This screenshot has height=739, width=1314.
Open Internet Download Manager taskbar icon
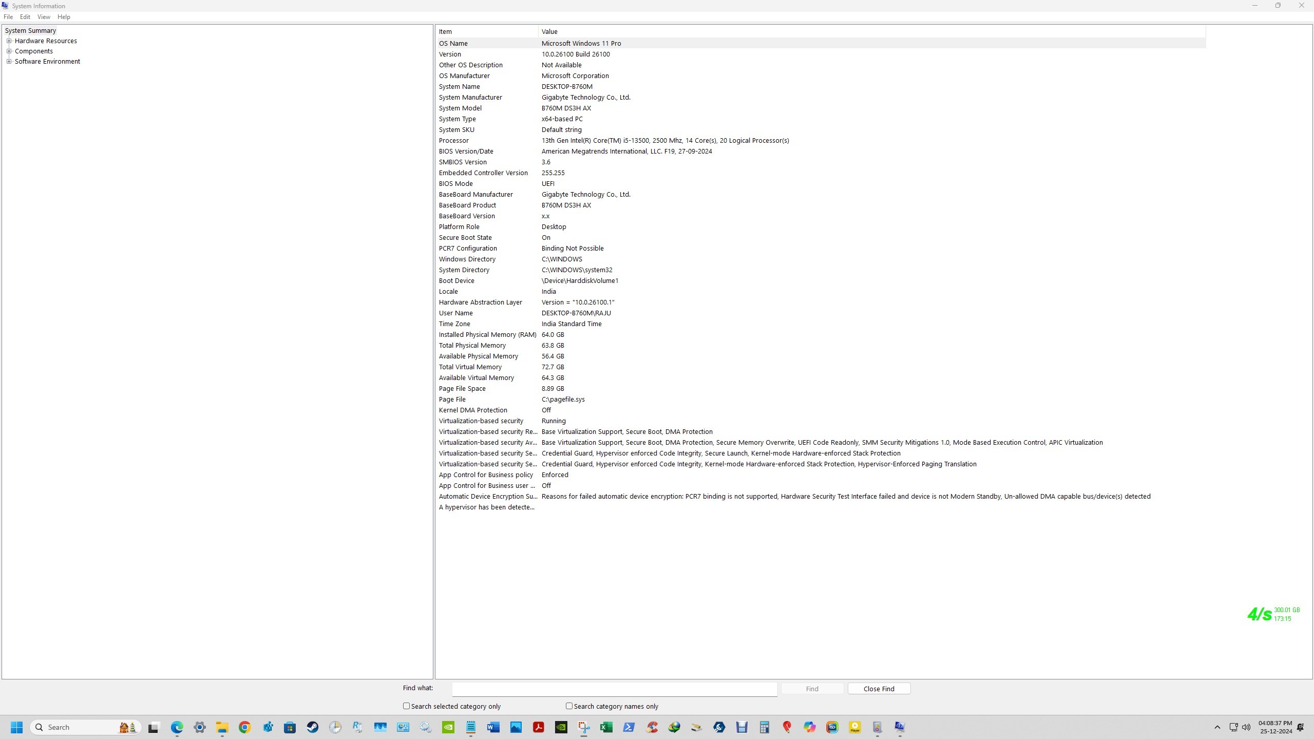pyautogui.click(x=674, y=727)
